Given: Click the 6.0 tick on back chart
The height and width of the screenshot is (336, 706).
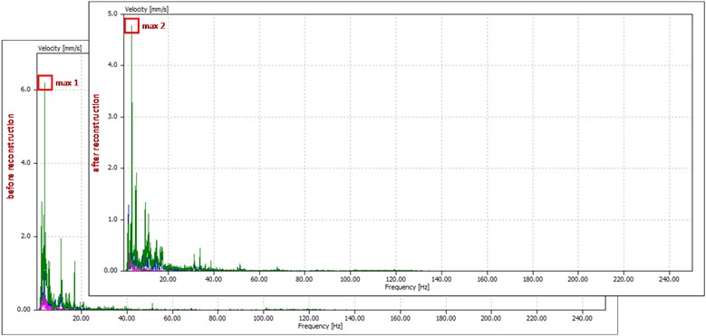Looking at the screenshot, I should coord(25,90).
